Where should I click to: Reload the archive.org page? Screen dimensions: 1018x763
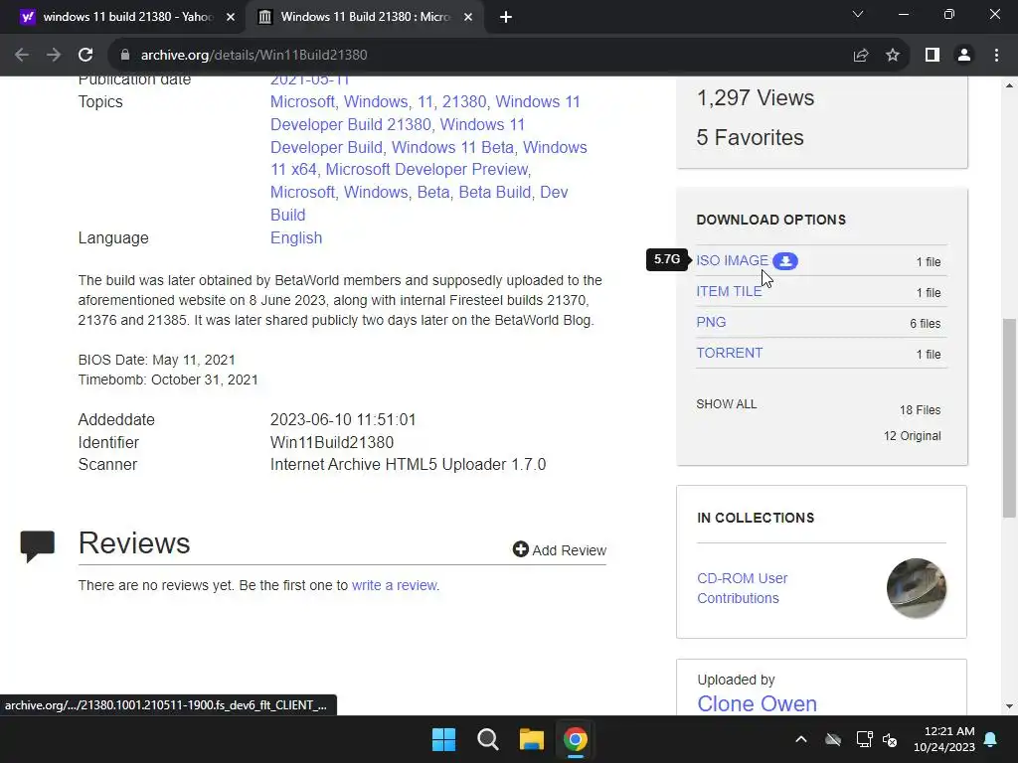(x=85, y=56)
